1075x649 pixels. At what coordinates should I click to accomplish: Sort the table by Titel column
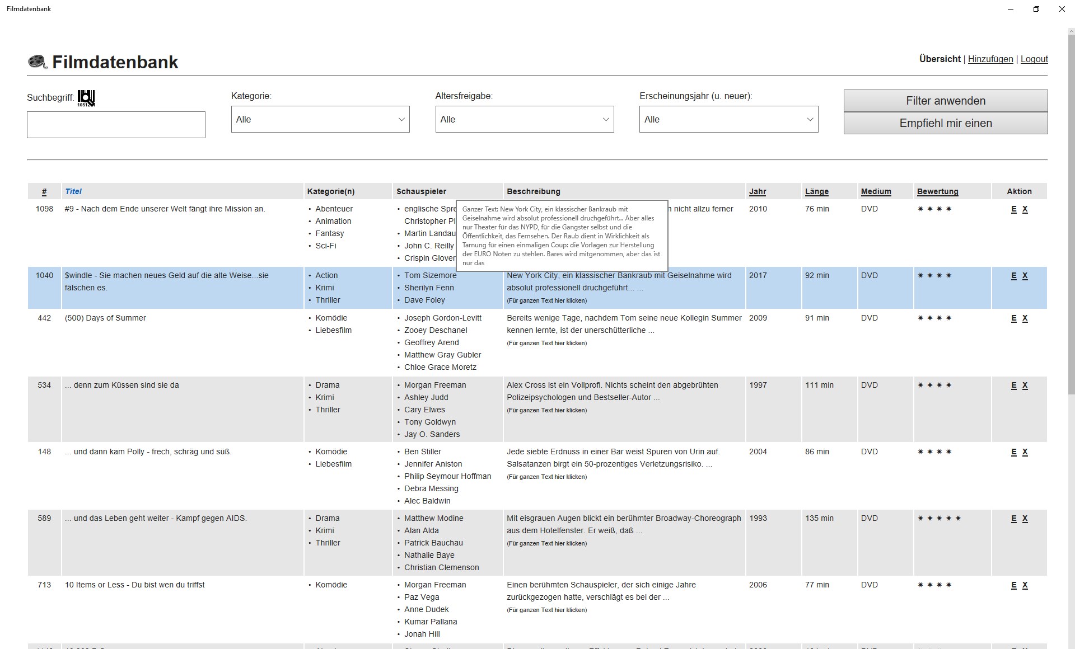[x=73, y=191]
